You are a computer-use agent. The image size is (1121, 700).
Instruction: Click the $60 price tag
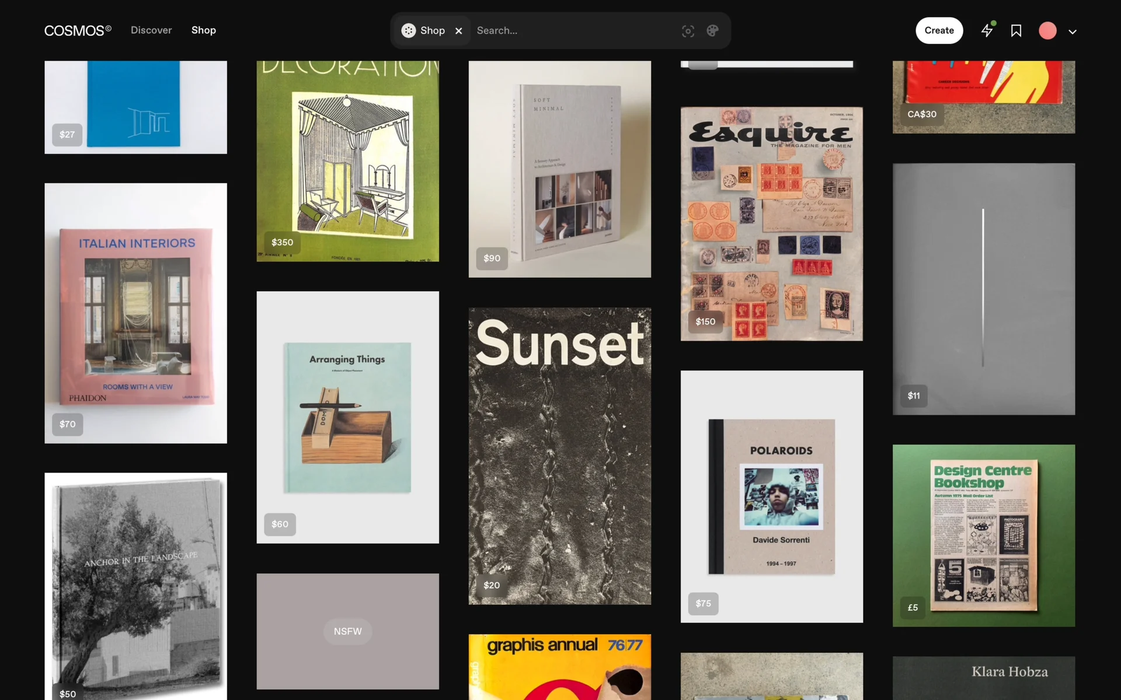click(x=280, y=524)
